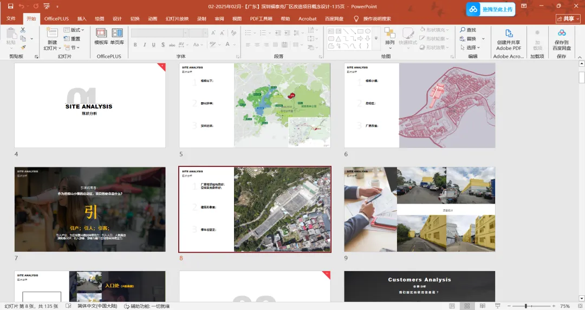Click the zoom out minus button
585x310 pixels.
[x=508, y=306]
